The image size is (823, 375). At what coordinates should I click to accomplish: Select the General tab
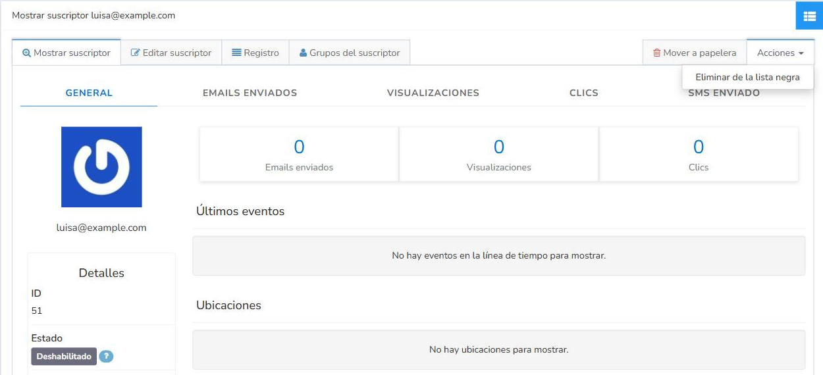point(89,93)
